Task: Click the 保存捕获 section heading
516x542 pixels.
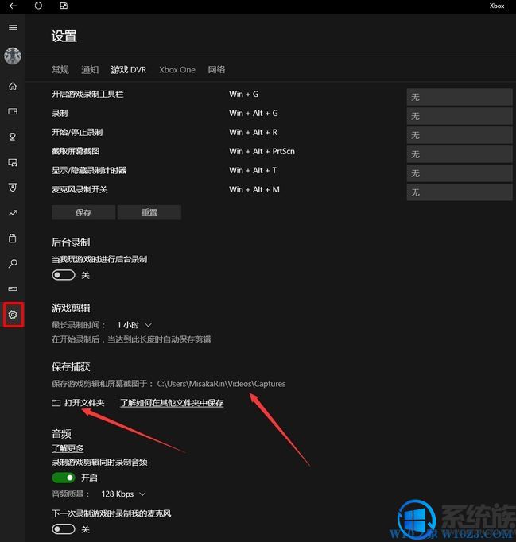Action: pos(71,366)
